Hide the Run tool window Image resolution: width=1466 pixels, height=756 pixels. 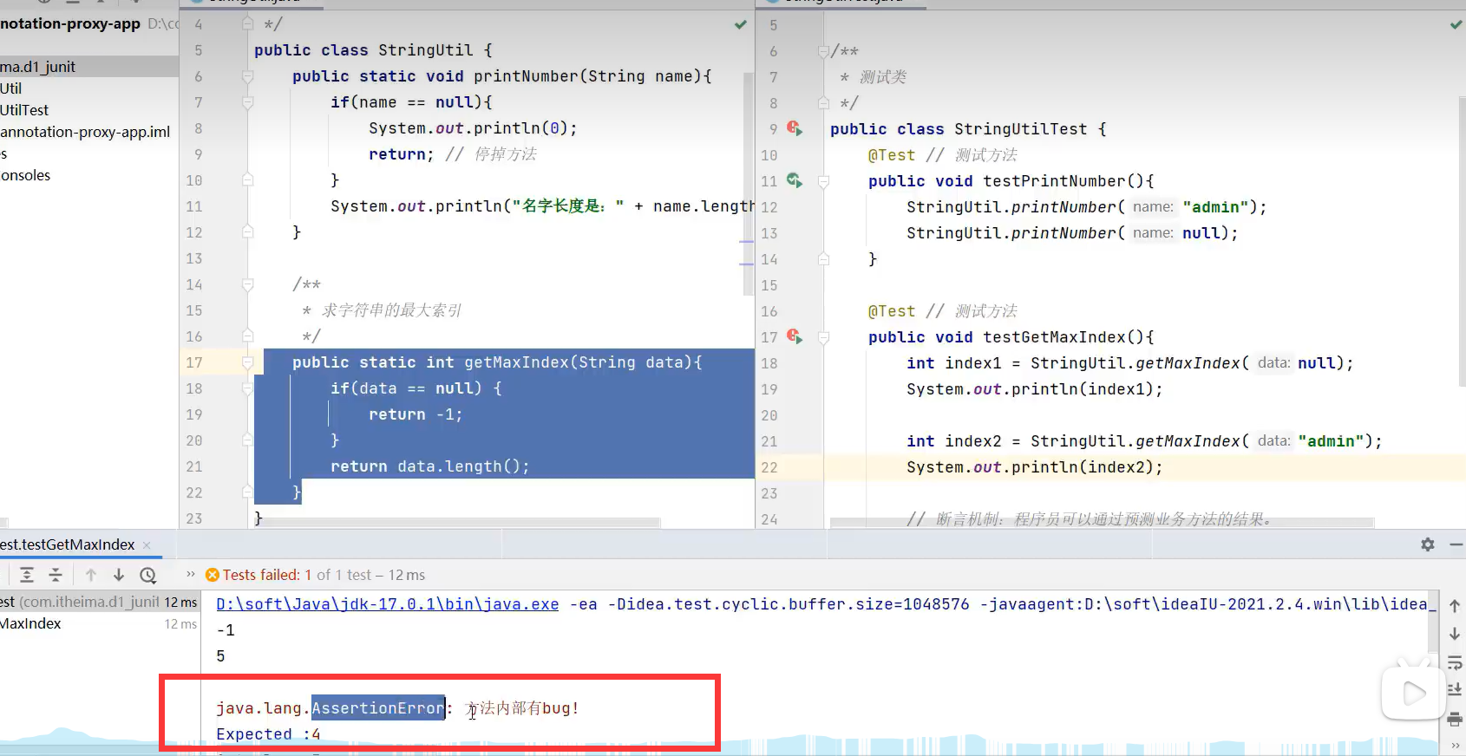(x=1456, y=544)
